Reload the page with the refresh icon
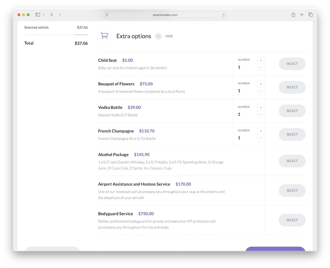The image size is (330, 268). coord(223,15)
